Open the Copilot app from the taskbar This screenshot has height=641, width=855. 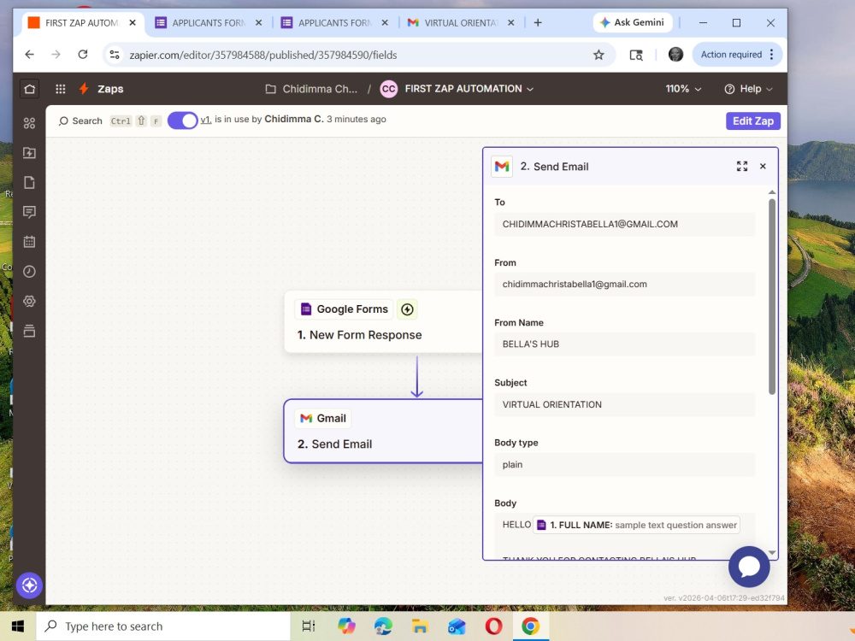[x=345, y=626]
